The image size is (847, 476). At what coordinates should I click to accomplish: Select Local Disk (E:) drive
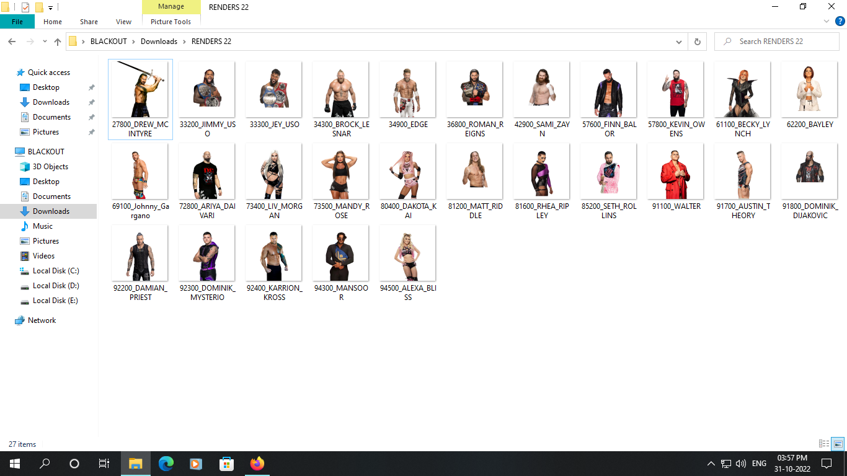[x=56, y=301]
